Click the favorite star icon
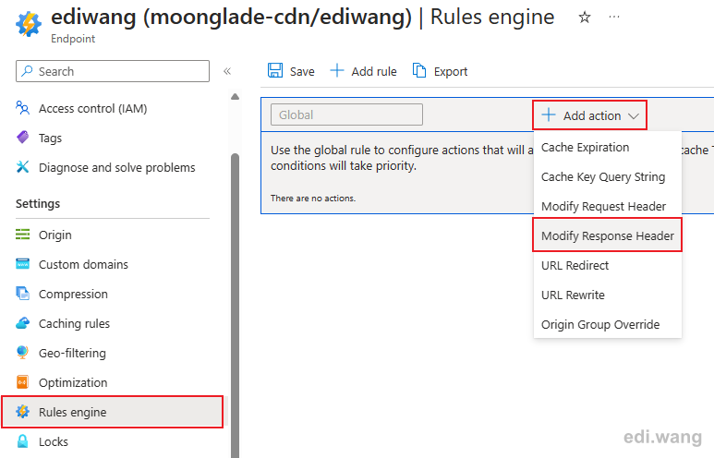Viewport: 714px width, 458px height. (584, 18)
